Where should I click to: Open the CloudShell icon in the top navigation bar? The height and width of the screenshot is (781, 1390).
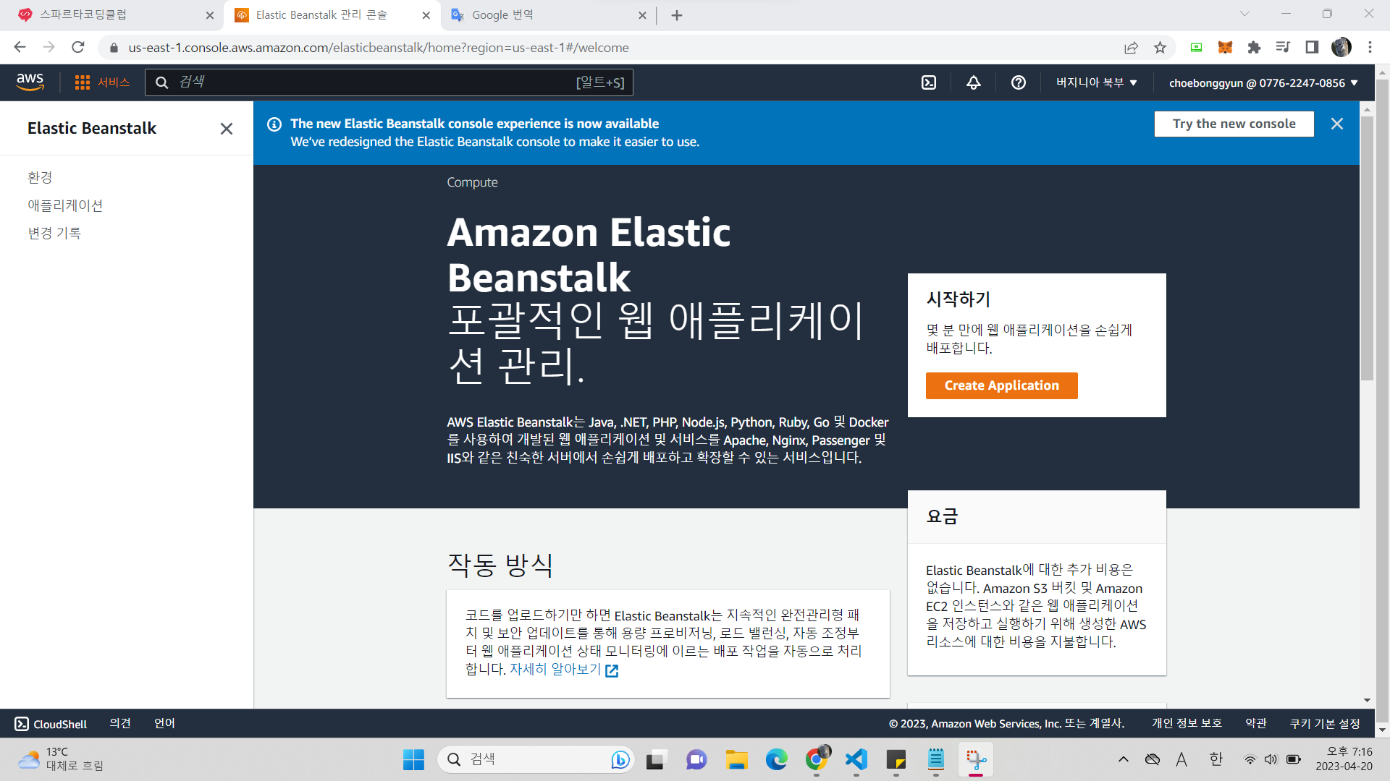(x=929, y=83)
